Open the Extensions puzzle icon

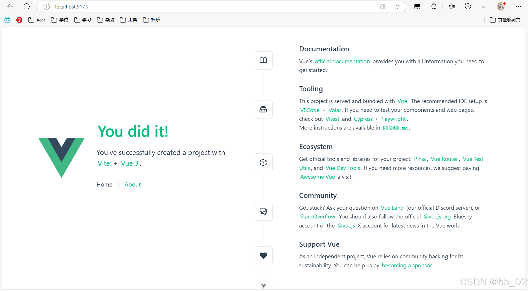tap(434, 6)
